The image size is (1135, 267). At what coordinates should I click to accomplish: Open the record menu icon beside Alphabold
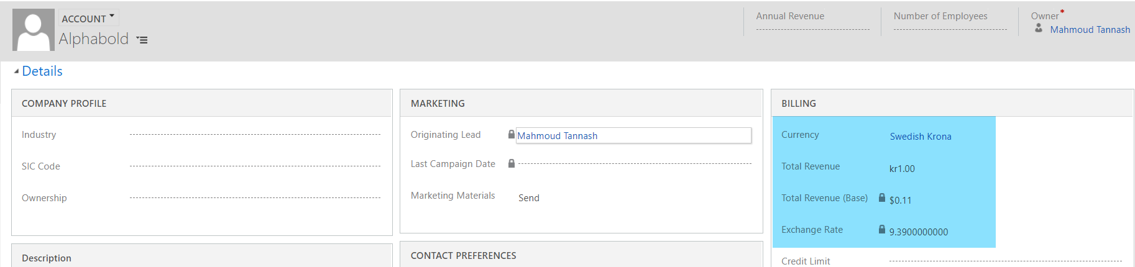pos(142,40)
